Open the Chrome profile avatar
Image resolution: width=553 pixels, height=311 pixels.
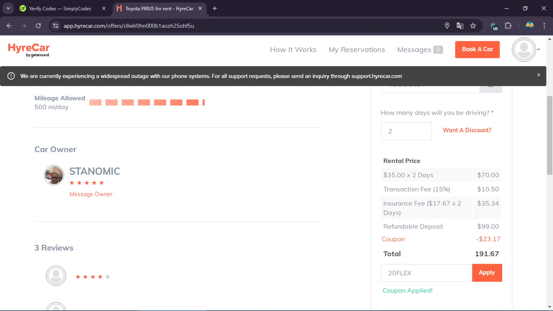530,26
